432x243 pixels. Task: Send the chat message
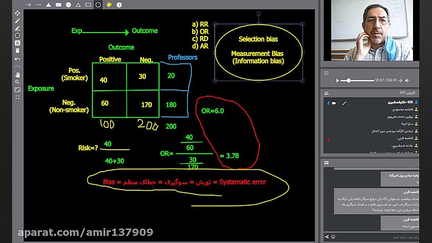(327, 237)
